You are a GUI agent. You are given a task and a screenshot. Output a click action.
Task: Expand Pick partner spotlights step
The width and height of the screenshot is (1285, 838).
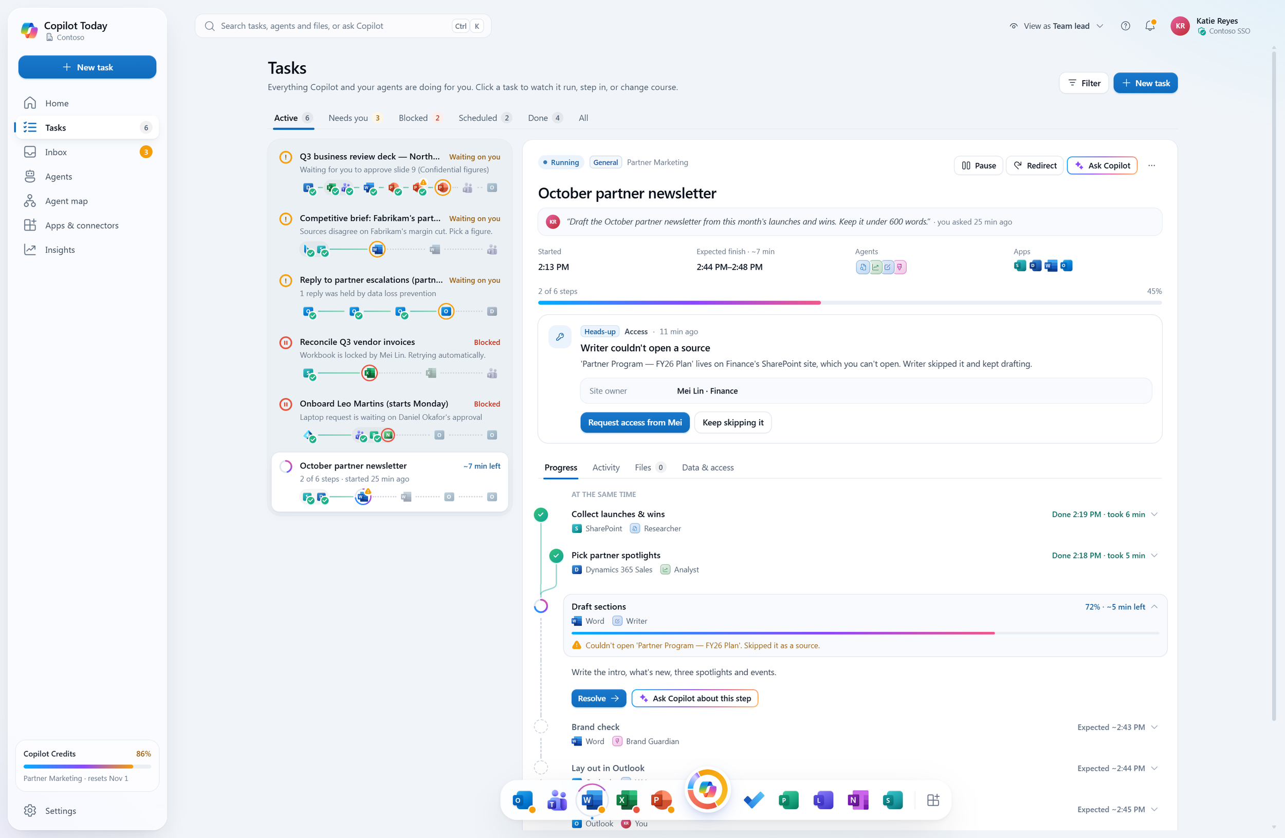[x=1154, y=555]
